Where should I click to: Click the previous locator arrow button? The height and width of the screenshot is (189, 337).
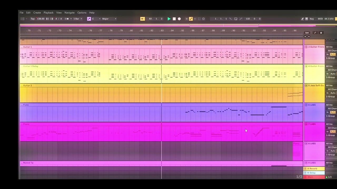point(305,36)
